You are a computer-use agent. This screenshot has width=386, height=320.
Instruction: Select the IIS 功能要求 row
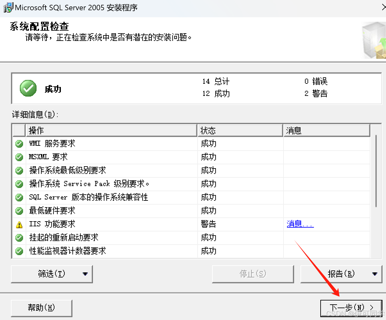pyautogui.click(x=191, y=224)
